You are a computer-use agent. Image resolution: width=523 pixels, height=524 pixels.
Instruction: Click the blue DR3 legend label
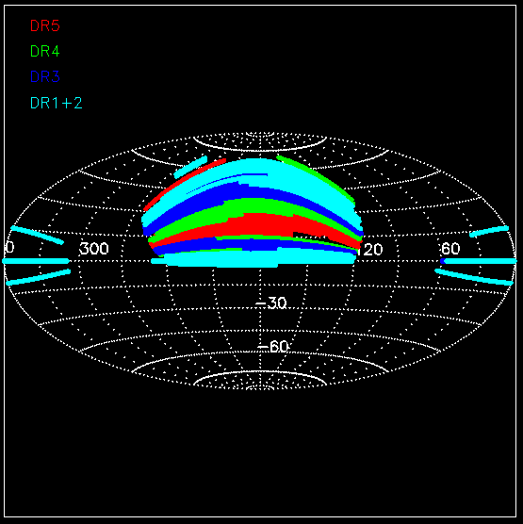tap(45, 76)
